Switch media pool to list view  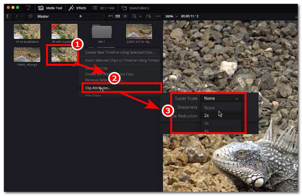[x=125, y=16]
